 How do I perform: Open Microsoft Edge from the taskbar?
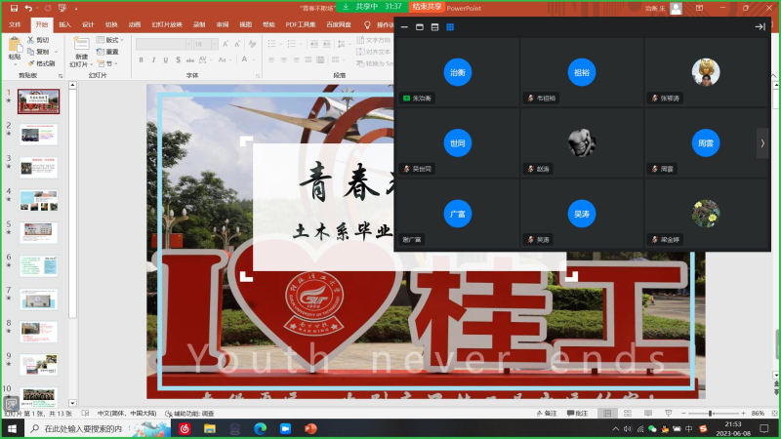(x=261, y=428)
